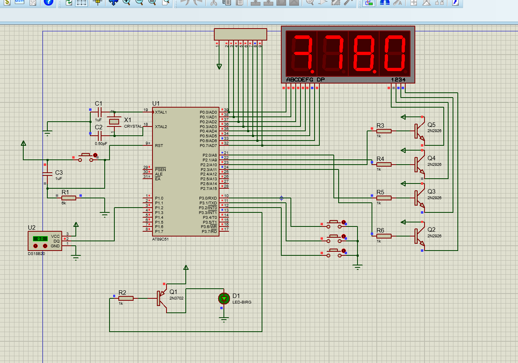Click the 'AT89C51' part label

coord(160,239)
